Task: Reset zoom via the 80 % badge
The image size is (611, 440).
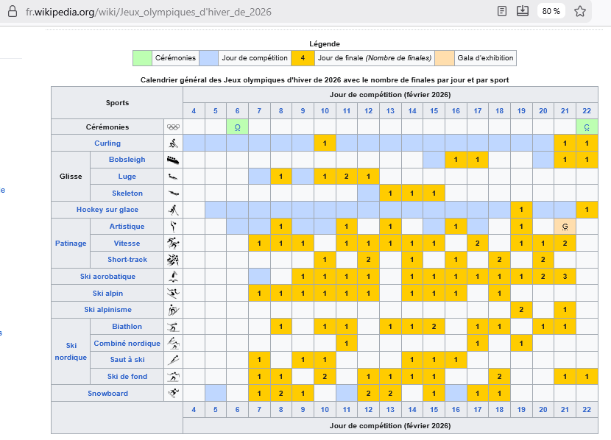Action: click(551, 11)
